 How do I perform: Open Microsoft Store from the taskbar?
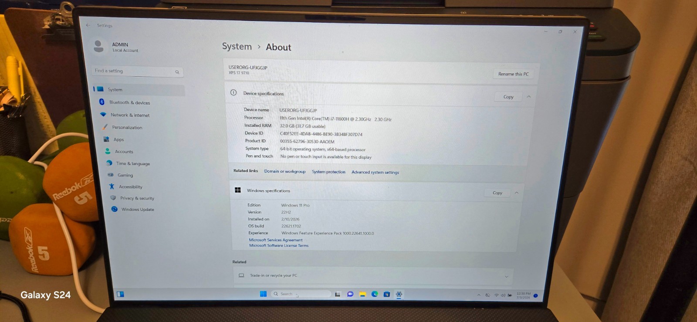[386, 294]
